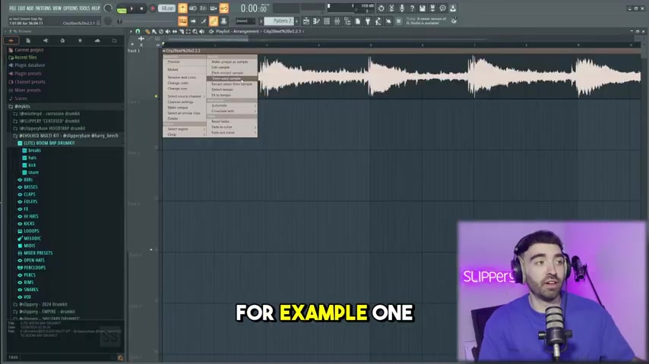This screenshot has height=364, width=649.
Task: Open the snap '(none)' dropdown
Action: click(245, 20)
